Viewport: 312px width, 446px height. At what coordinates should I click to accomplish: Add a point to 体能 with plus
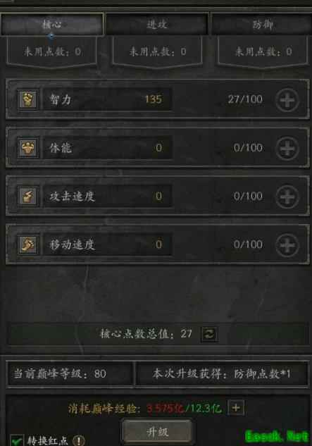coord(287,148)
